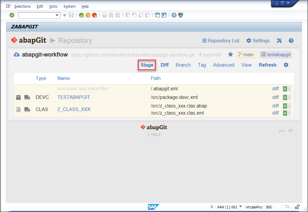
Task: Click the blue Help question mark toolbar icon
Action: [x=174, y=15]
